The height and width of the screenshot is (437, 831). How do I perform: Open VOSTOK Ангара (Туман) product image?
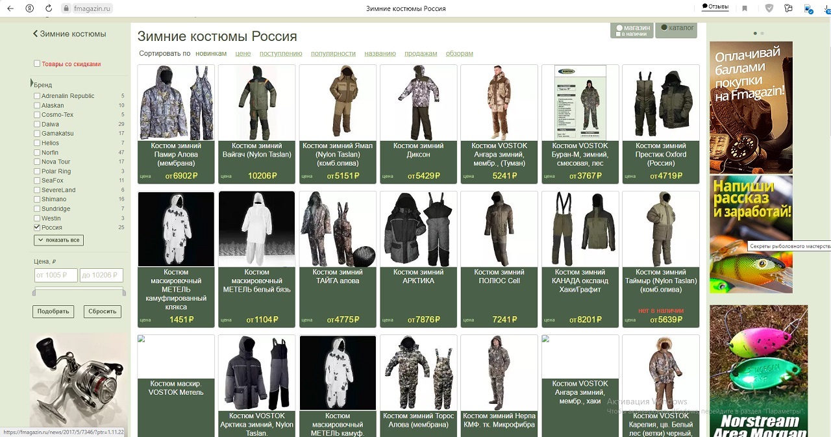tap(499, 103)
